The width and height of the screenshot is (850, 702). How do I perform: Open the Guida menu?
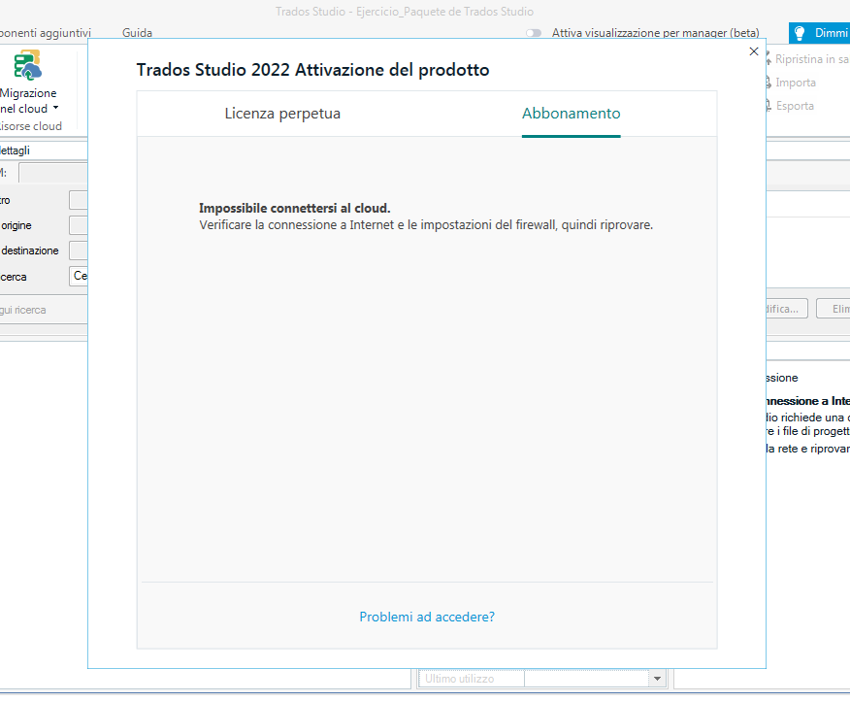[137, 32]
